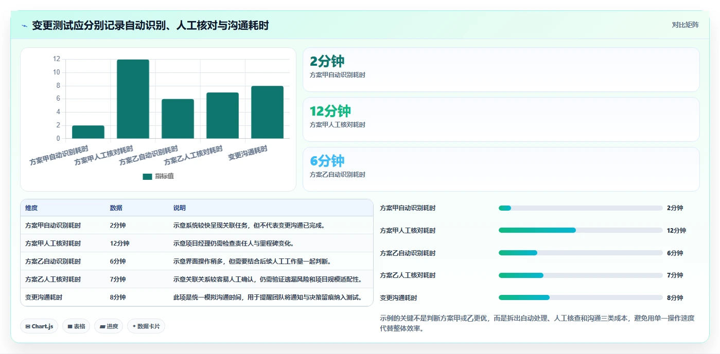This screenshot has height=354, width=720.
Task: Click the 方案乙人工核对耗时 chart bar
Action: (x=222, y=116)
